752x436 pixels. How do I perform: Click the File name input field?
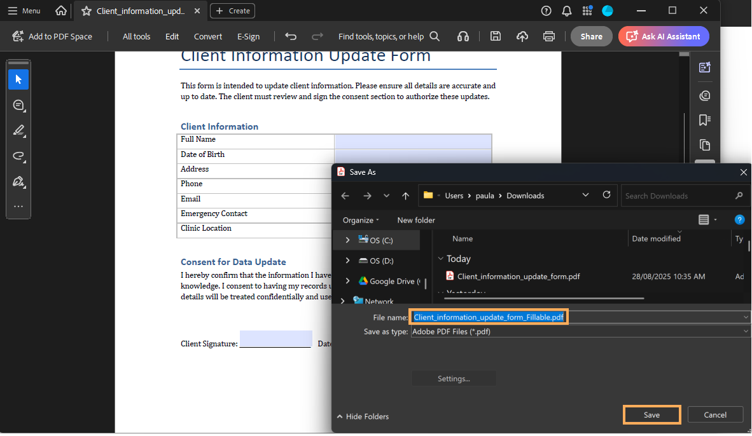click(655, 317)
